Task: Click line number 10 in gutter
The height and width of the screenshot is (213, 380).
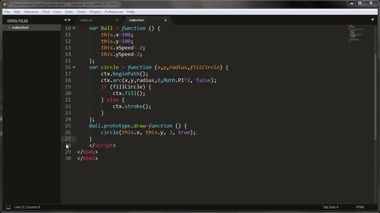Action: pos(68,28)
